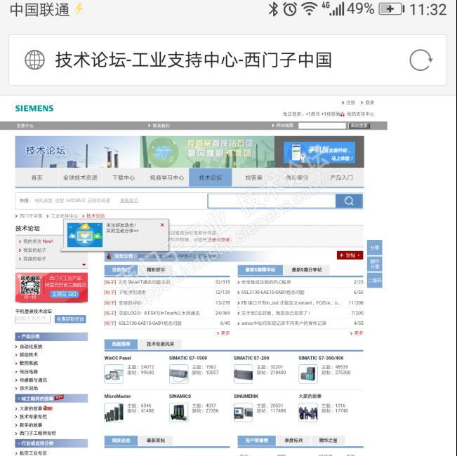Click the 邮件分享 side floating button
Image resolution: width=457 pixels, height=456 pixels.
(x=375, y=264)
